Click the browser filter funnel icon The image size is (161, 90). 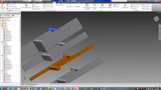(1, 15)
